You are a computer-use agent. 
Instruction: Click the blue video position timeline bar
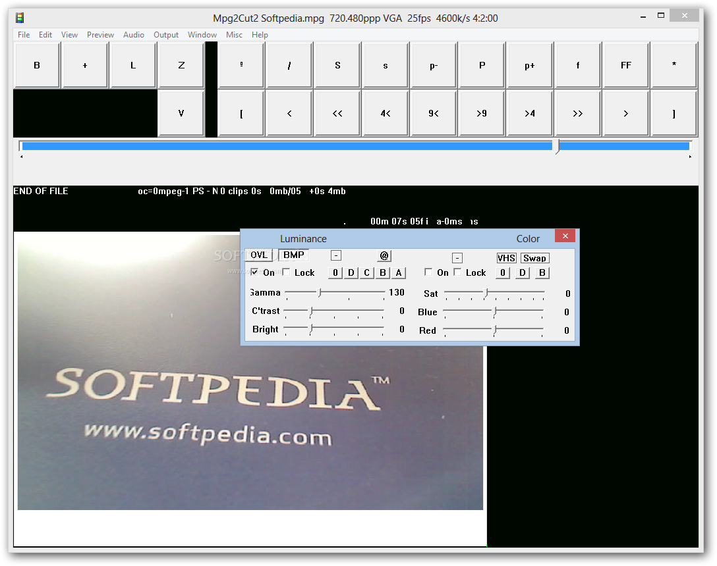coord(356,146)
